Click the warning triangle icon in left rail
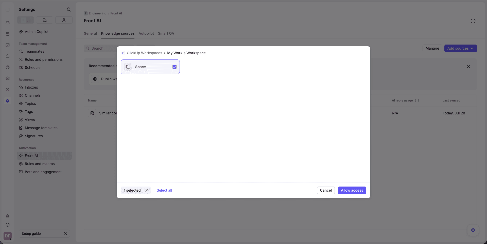Screen dimensions: 487x244 pyautogui.click(x=8, y=216)
